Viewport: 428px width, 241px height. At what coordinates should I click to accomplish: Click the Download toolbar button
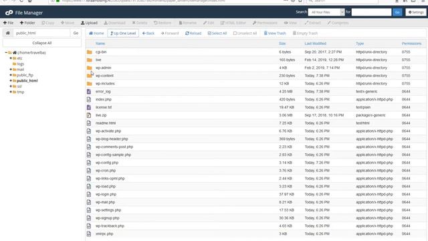pyautogui.click(x=114, y=23)
